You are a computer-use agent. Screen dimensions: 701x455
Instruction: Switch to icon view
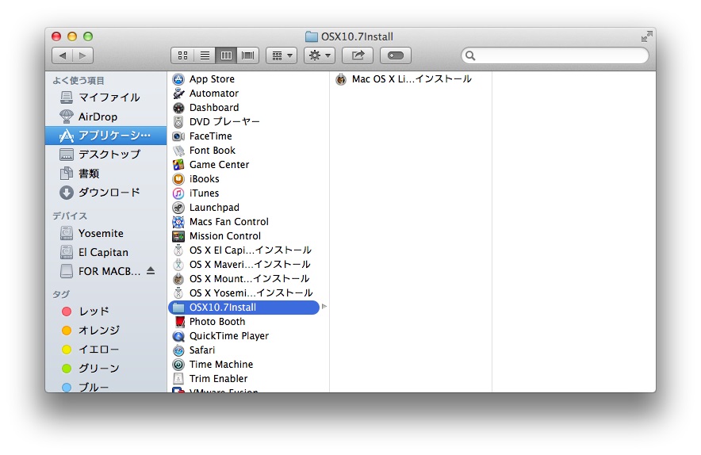tap(182, 55)
